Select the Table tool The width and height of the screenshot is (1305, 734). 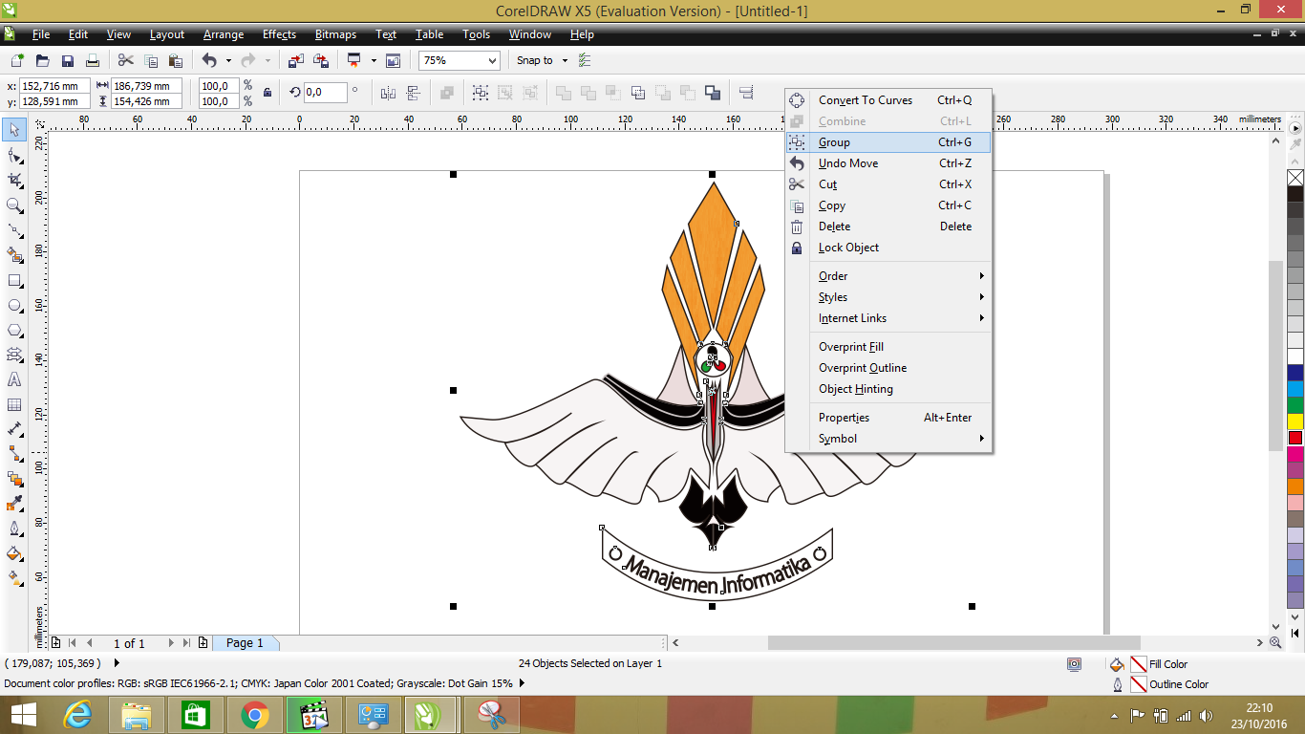coord(15,404)
